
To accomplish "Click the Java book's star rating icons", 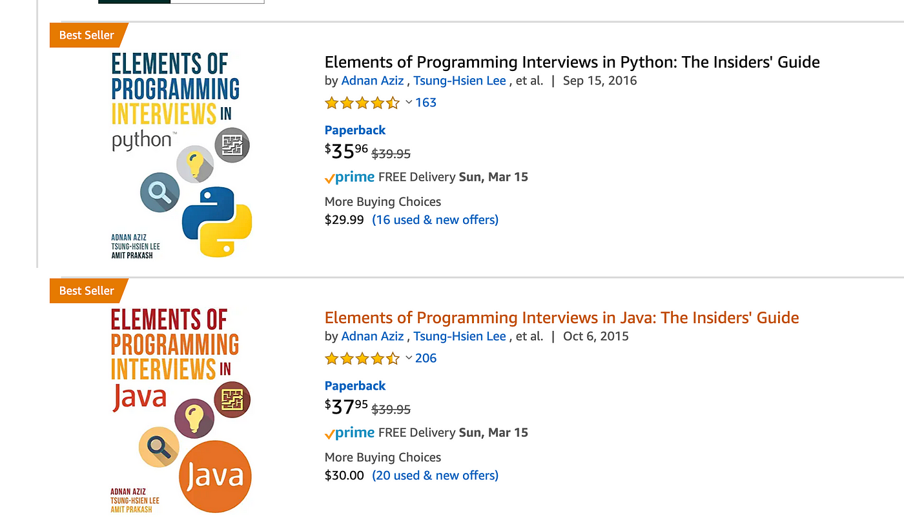I will tap(362, 358).
